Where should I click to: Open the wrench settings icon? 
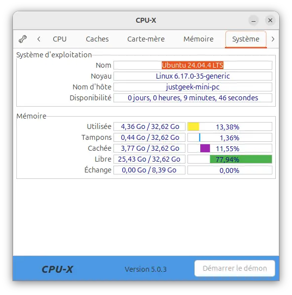[23, 39]
